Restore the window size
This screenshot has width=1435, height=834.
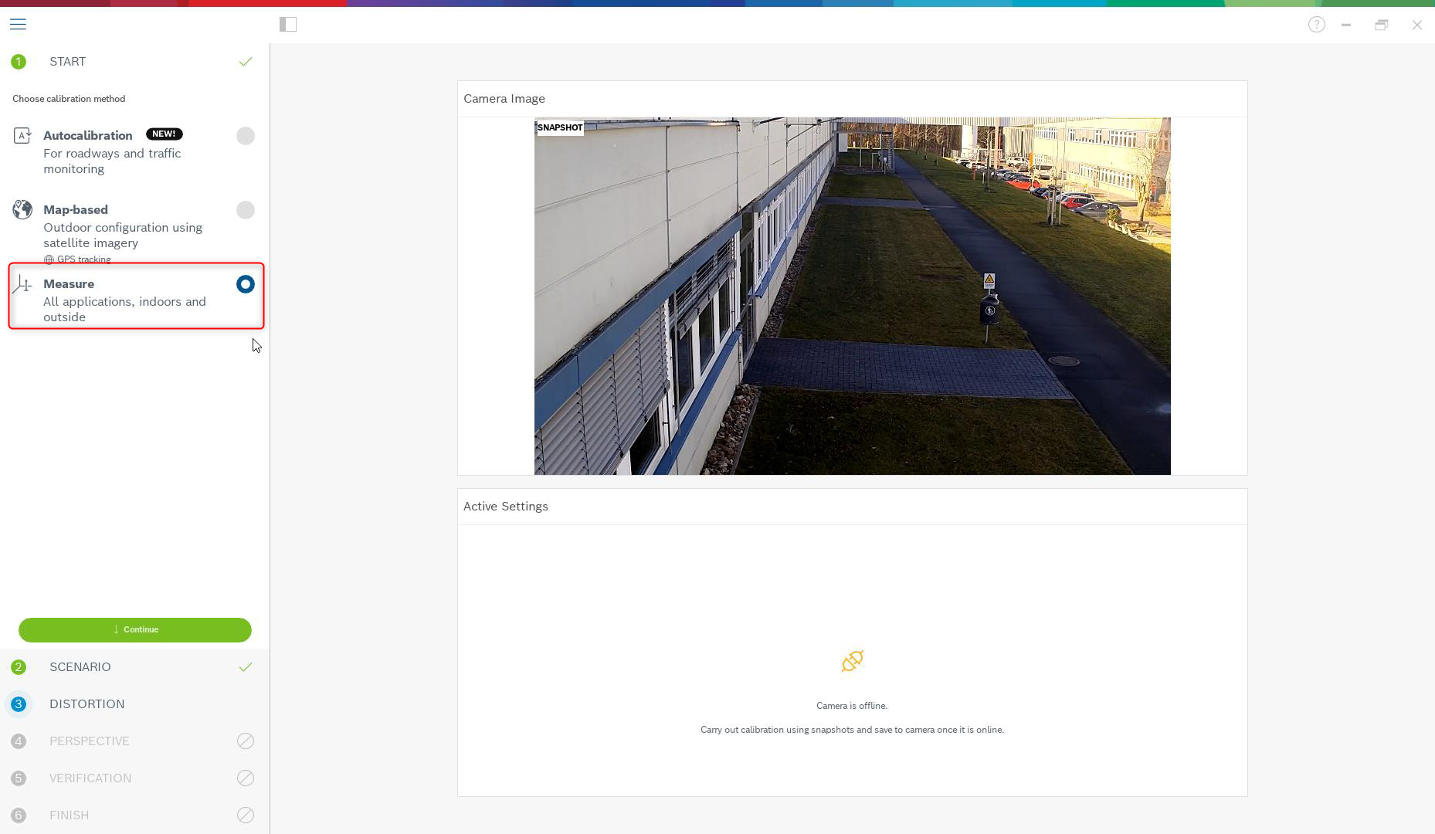pyautogui.click(x=1382, y=25)
